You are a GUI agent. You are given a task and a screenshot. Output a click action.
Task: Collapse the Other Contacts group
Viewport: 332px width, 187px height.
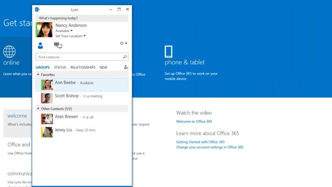(39, 109)
